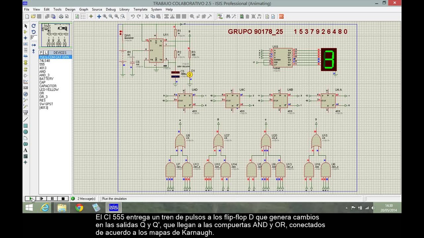This screenshot has height=238, width=424.
Task: Click the Open Design folder icon
Action: coord(33,16)
